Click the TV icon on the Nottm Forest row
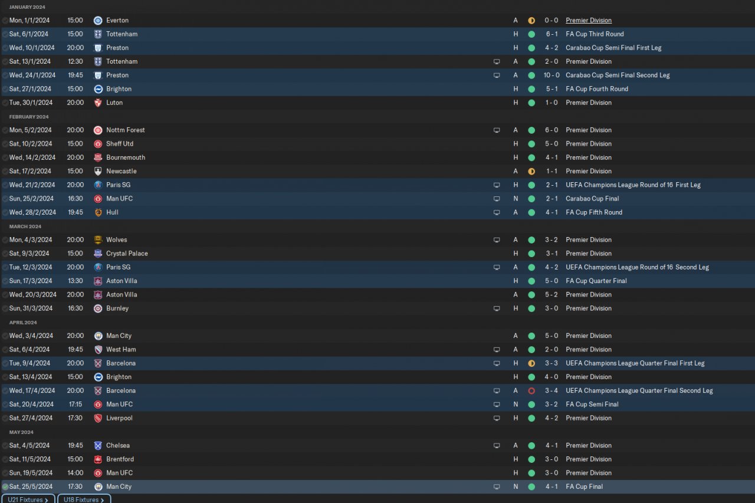 tap(497, 130)
